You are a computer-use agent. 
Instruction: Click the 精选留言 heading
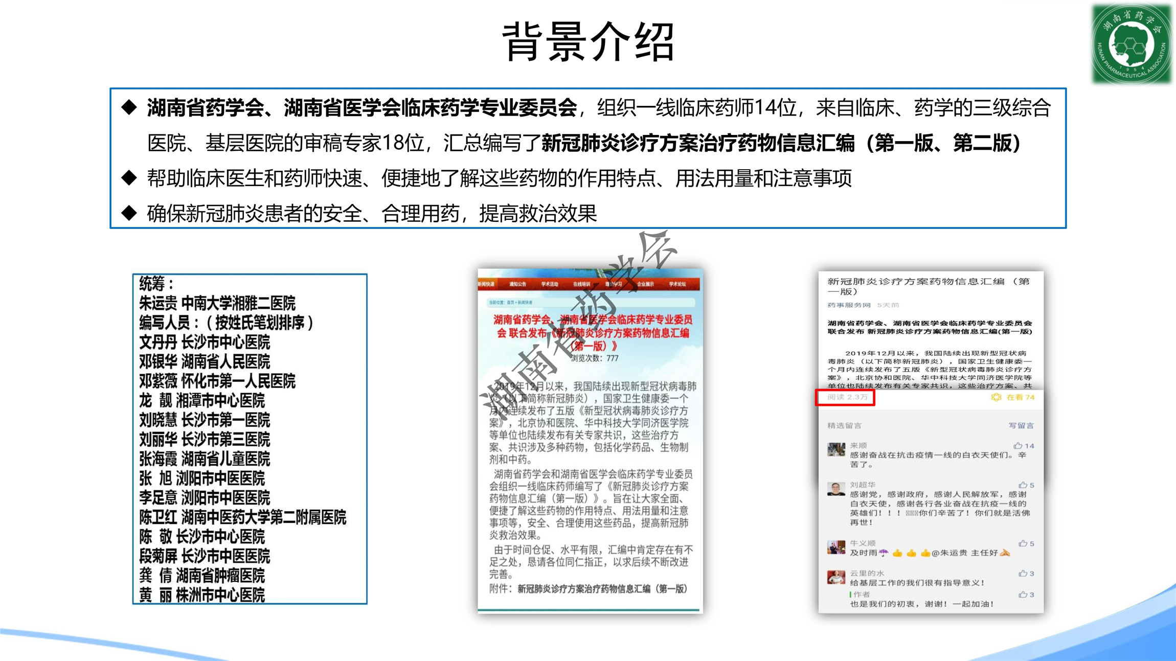844,425
